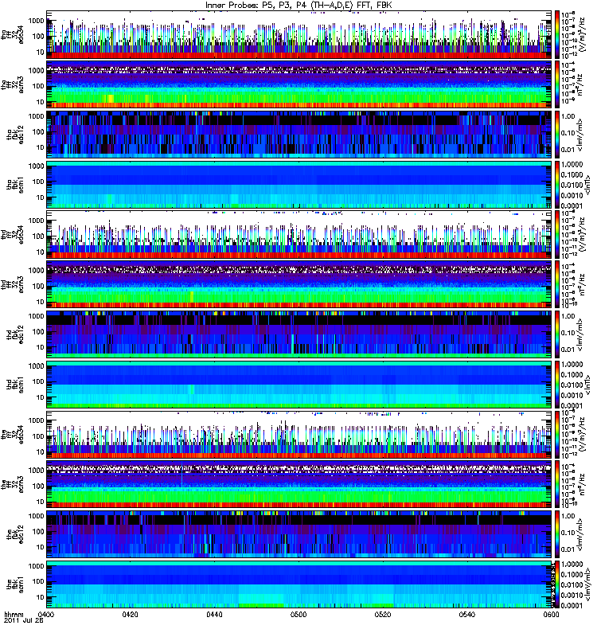The width and height of the screenshot is (597, 637).
Task: Click the '0.10' color scale value of the edc12 panel
Action: click(568, 533)
